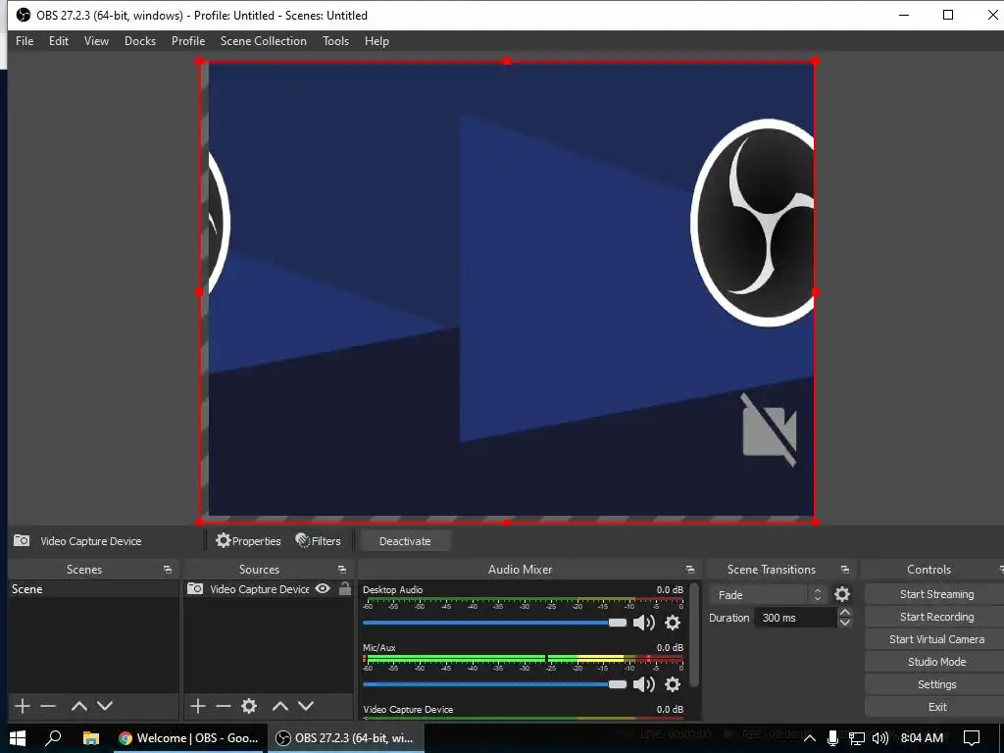Remove selected source with minus

(x=224, y=706)
